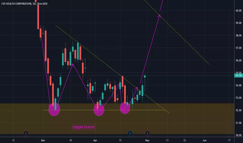Click the 60.00 price axis label
This screenshot has height=143, width=243.
pyautogui.click(x=239, y=10)
